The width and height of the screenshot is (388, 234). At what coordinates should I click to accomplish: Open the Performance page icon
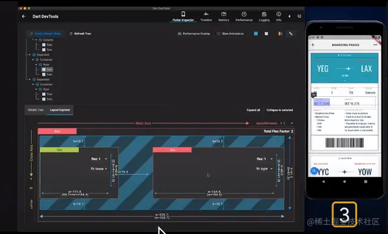coord(244,14)
